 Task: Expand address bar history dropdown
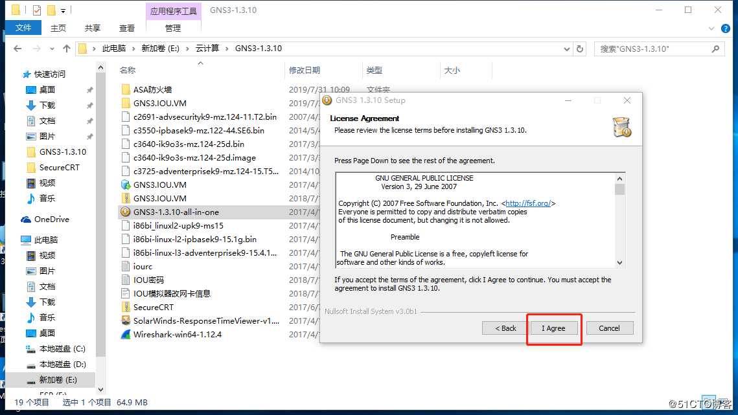click(x=567, y=49)
